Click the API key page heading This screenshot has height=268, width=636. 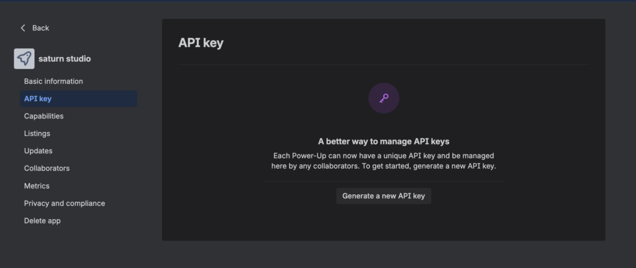tap(201, 43)
